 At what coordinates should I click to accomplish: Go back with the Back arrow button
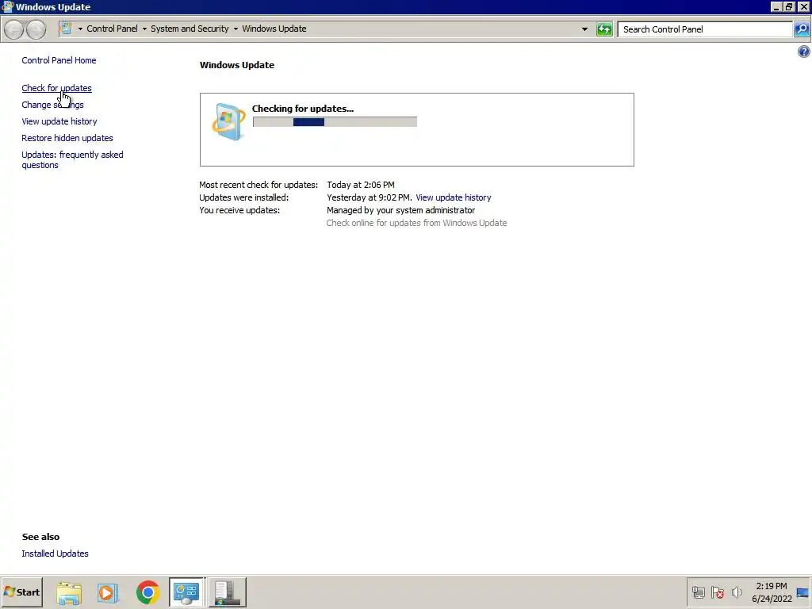pyautogui.click(x=14, y=29)
